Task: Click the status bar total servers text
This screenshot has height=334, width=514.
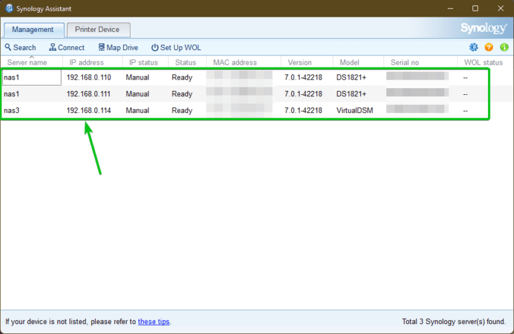Action: click(454, 321)
